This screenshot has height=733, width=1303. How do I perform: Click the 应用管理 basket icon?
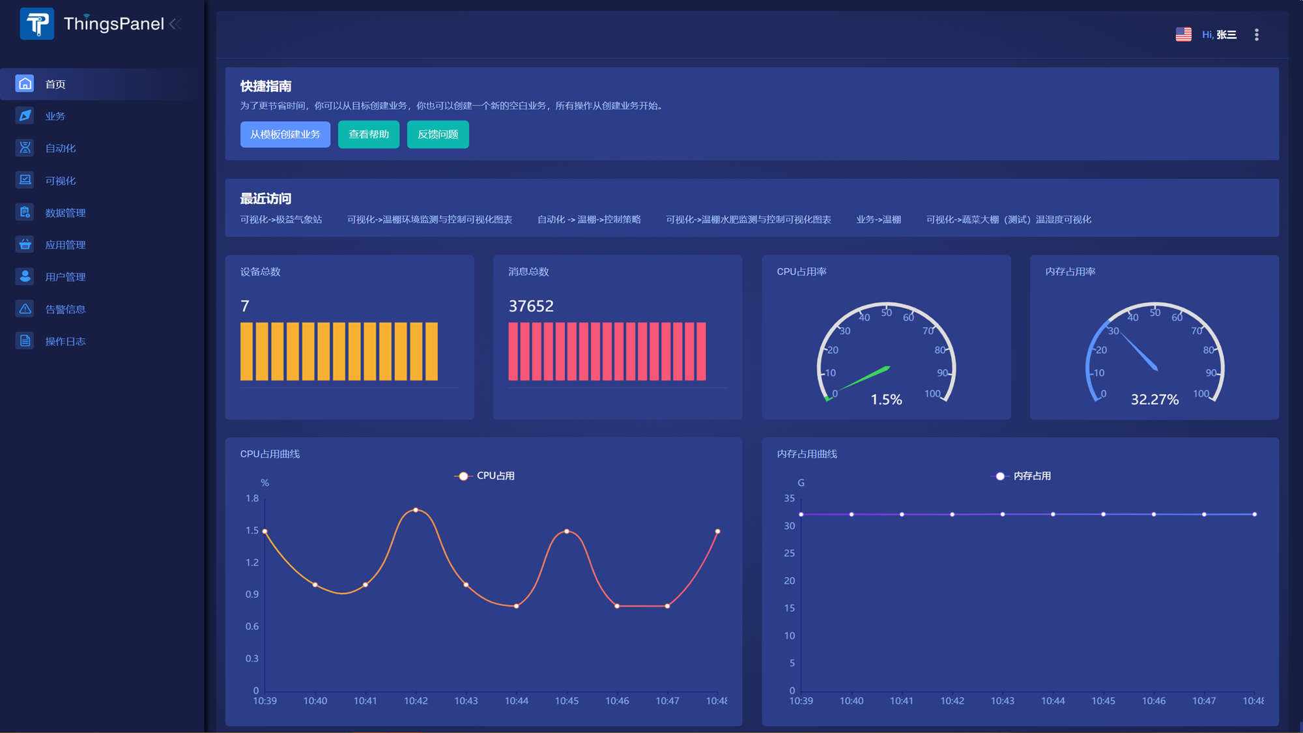pos(25,244)
